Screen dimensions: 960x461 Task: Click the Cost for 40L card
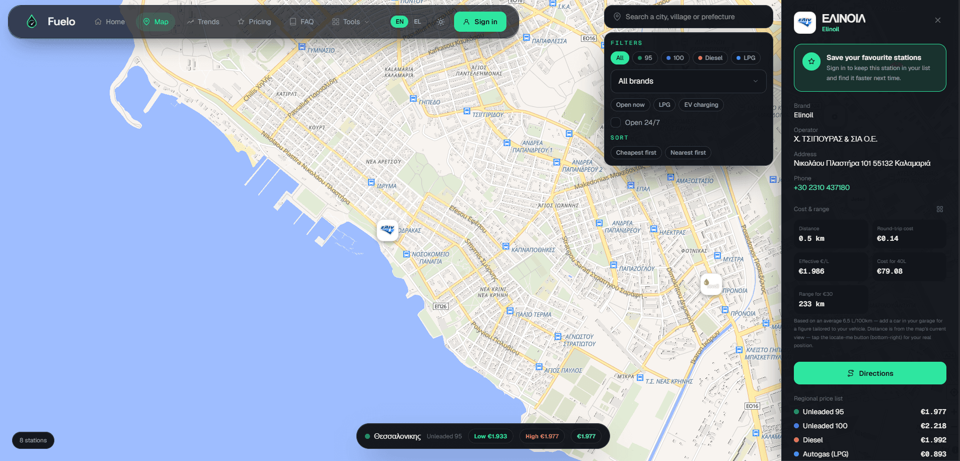[x=909, y=267]
